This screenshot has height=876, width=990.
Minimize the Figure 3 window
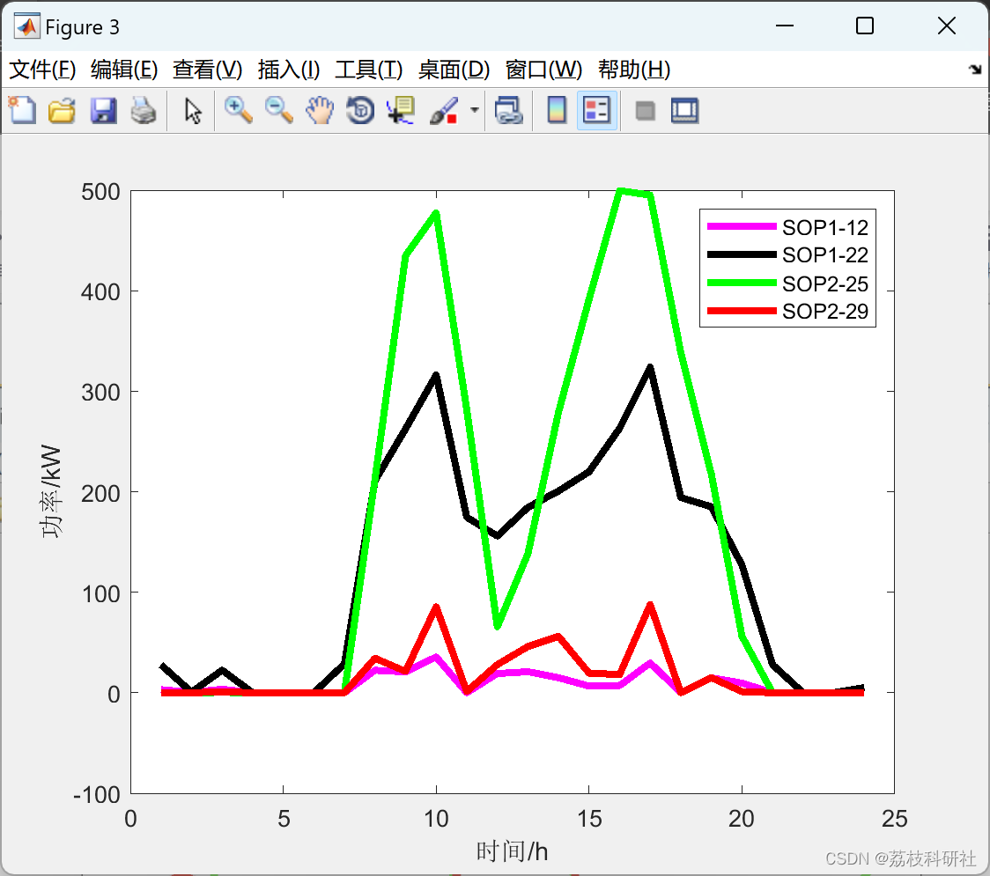[784, 26]
